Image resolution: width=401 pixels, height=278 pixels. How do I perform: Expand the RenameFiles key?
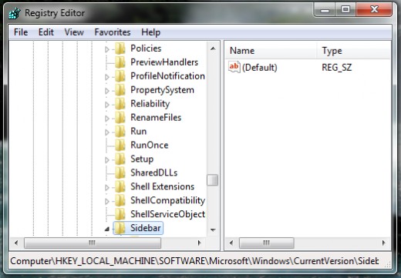107,119
